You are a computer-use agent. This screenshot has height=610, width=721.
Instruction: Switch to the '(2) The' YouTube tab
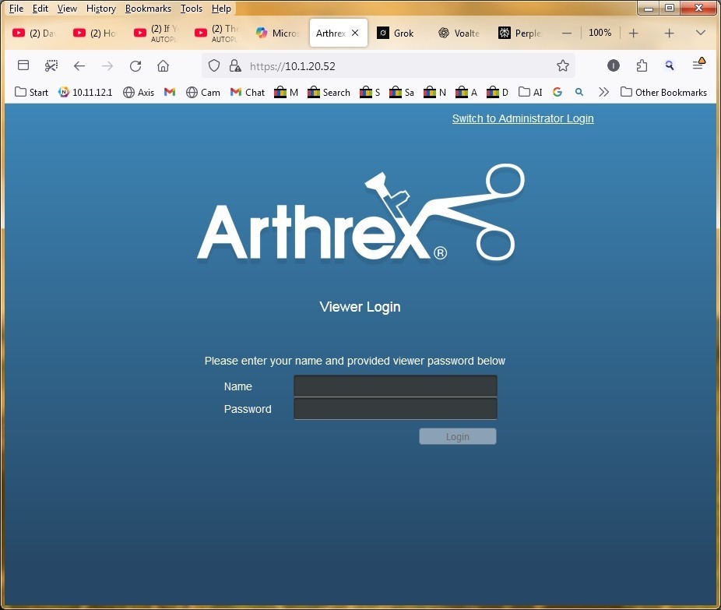pos(216,33)
